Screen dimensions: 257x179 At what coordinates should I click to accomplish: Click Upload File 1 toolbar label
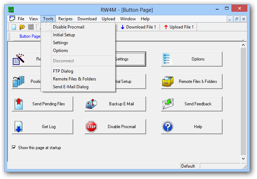tap(181, 27)
